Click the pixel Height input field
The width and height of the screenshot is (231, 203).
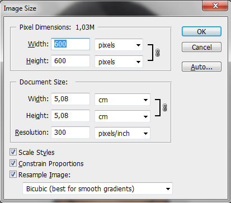tap(70, 61)
